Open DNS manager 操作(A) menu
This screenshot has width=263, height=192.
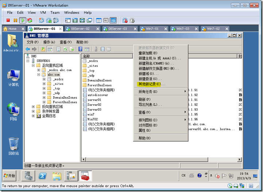(x=49, y=42)
